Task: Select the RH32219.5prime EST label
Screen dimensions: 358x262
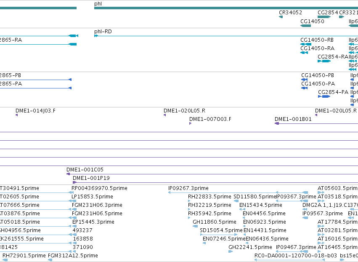Action: click(209, 205)
